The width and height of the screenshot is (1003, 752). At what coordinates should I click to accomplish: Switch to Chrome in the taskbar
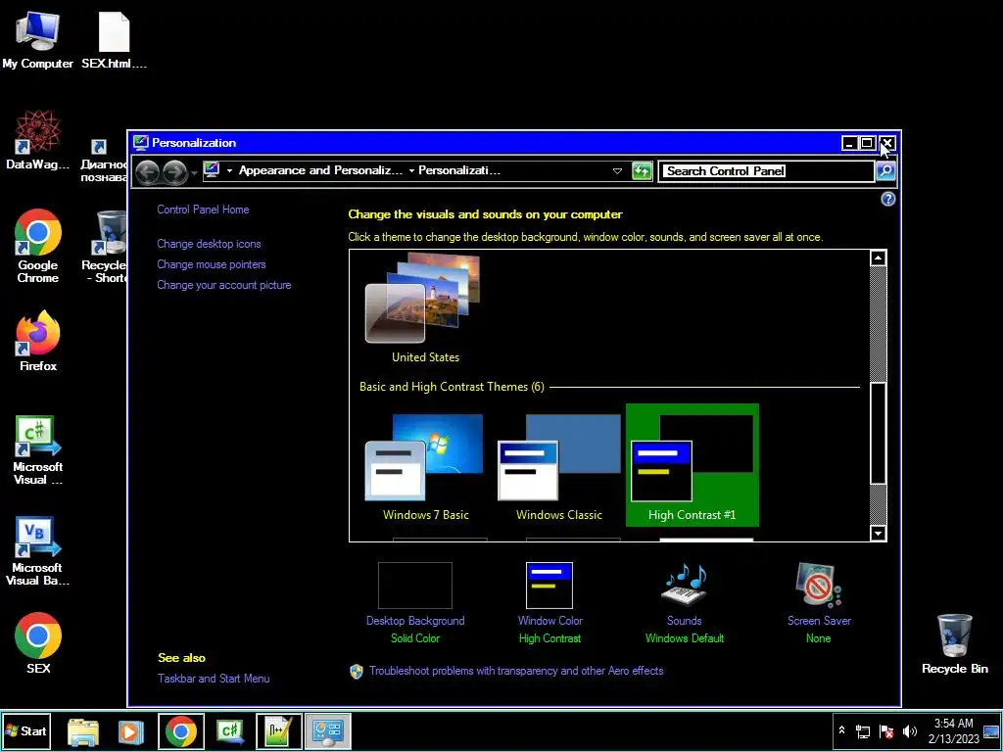181,730
